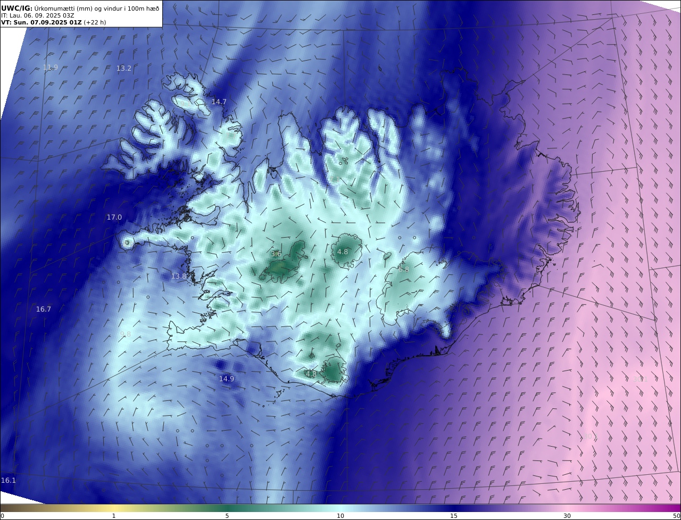Screen dimensions: 681x520
Task: Click the '14.9' value off the south coast
Action: (226, 379)
